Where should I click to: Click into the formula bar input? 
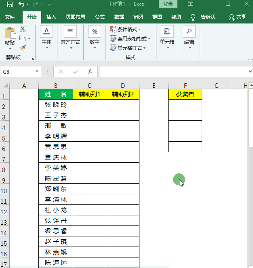[x=173, y=72]
